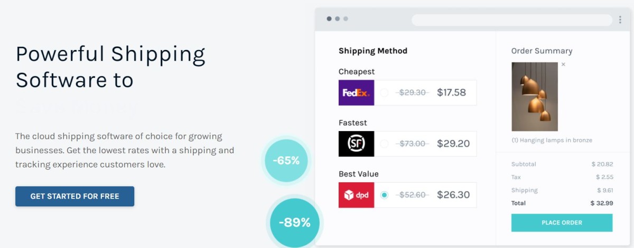Image resolution: width=634 pixels, height=248 pixels.
Task: Click the -89% discount badge
Action: click(x=295, y=223)
